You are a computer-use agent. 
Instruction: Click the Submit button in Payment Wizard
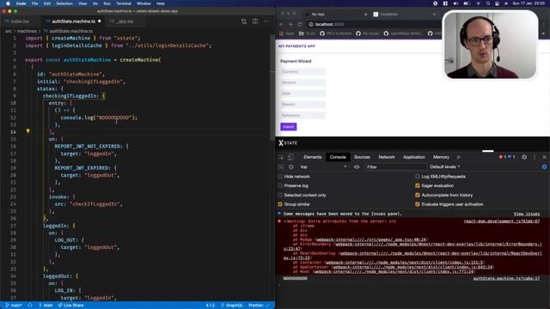click(289, 127)
